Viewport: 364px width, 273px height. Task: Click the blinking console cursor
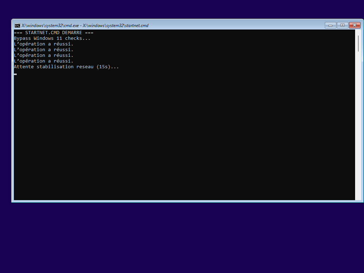coord(15,74)
